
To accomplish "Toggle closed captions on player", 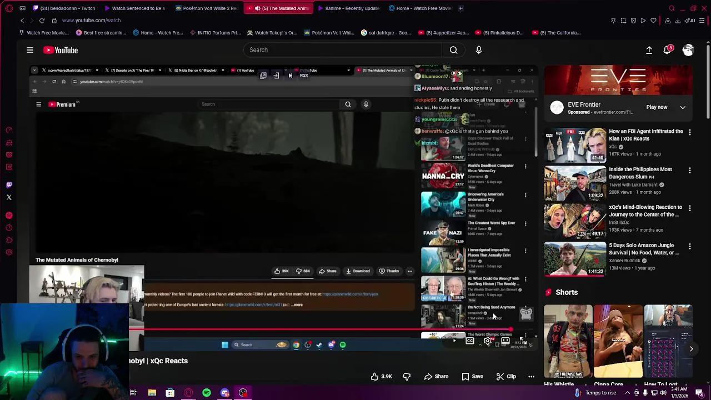I will click(x=469, y=341).
